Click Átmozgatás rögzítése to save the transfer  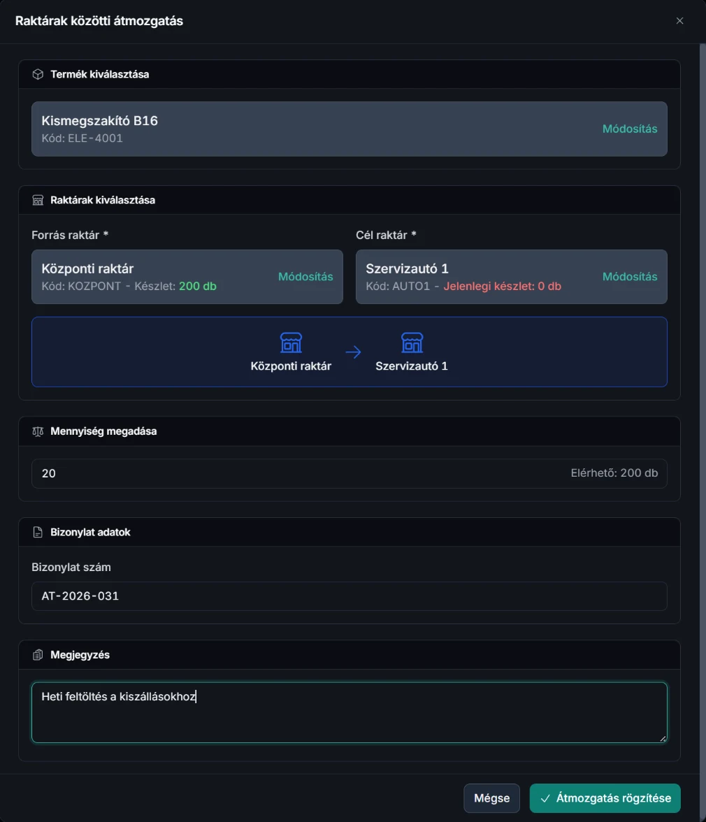(x=605, y=798)
